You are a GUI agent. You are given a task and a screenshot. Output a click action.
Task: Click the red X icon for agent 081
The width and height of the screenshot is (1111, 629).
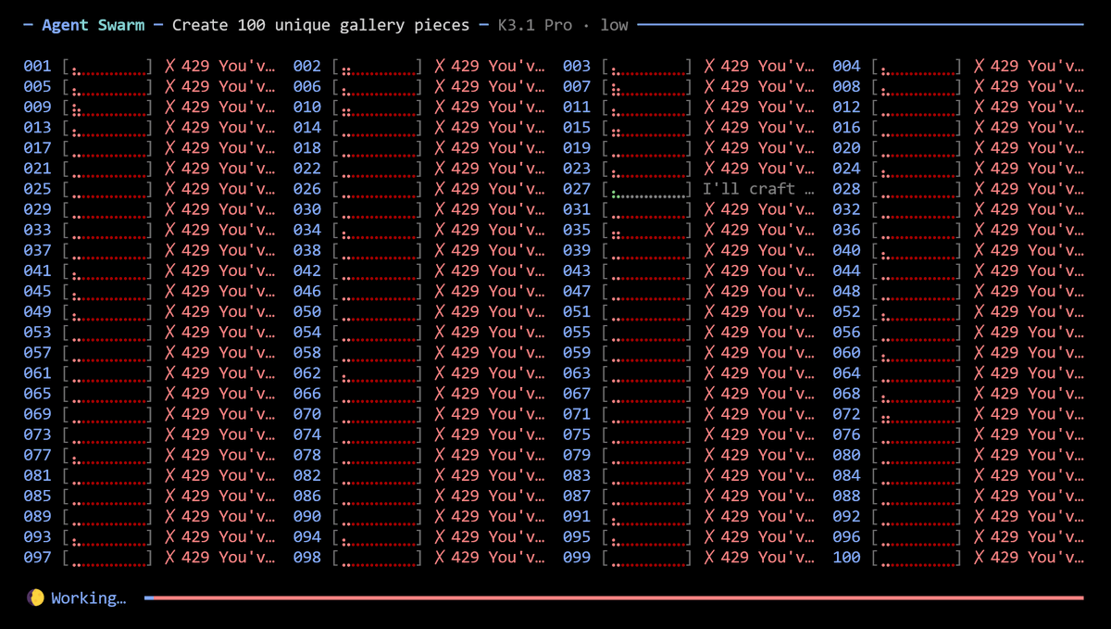click(x=170, y=475)
